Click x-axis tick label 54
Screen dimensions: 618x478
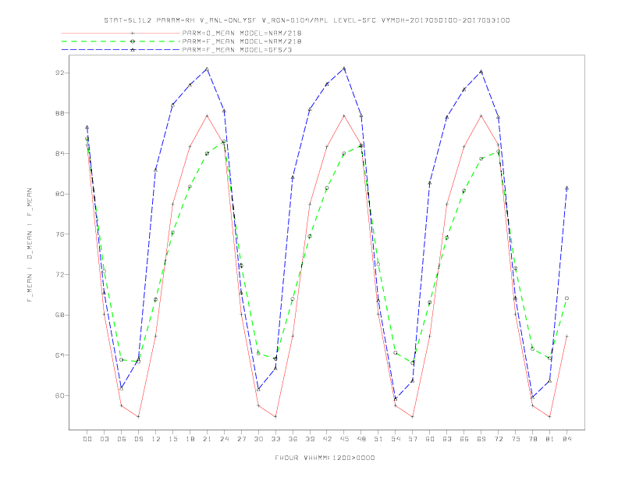[x=396, y=439]
